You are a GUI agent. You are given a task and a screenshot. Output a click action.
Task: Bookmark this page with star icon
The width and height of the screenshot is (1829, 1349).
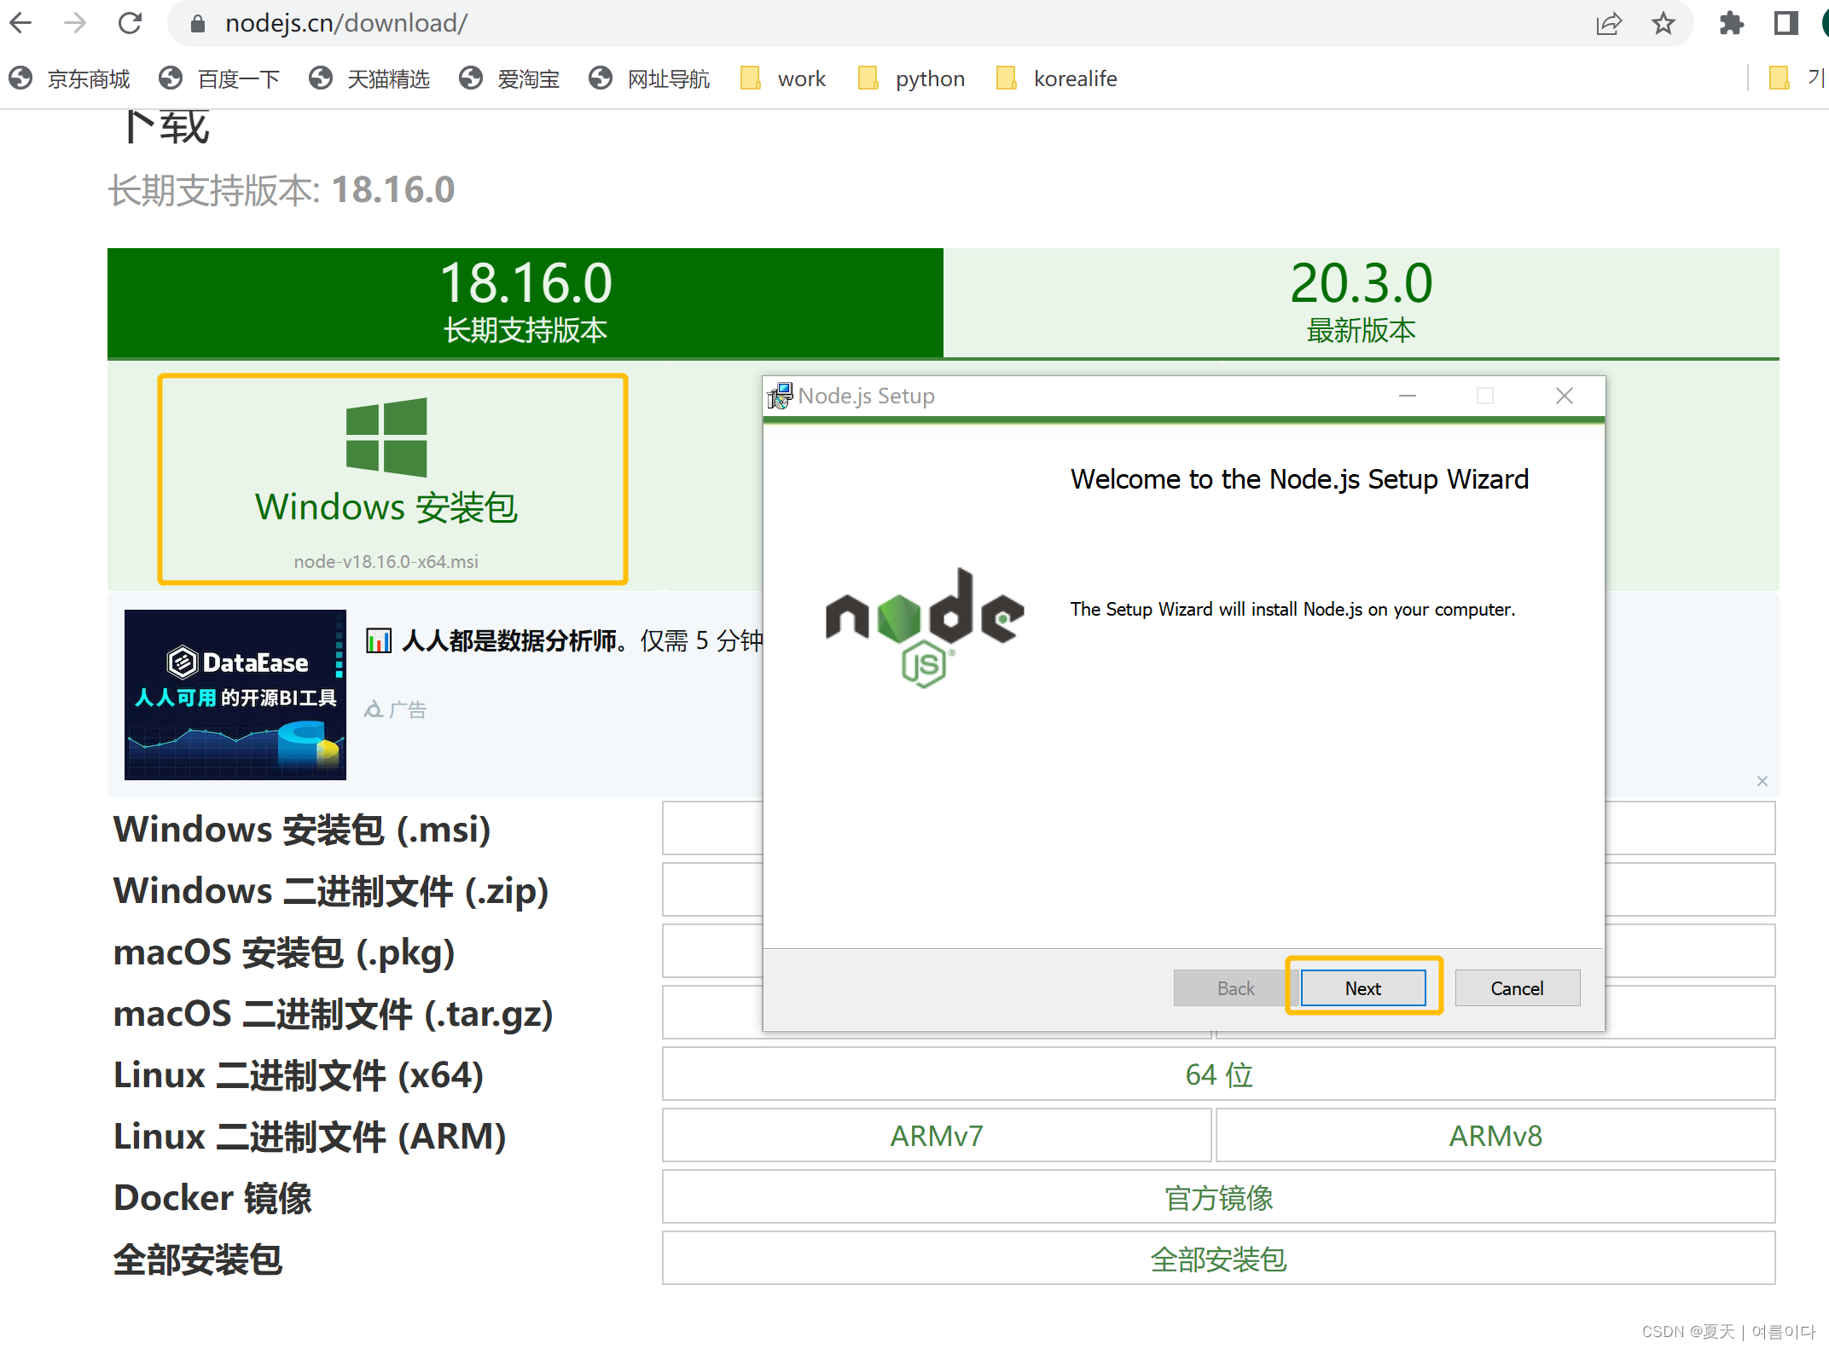point(1663,23)
